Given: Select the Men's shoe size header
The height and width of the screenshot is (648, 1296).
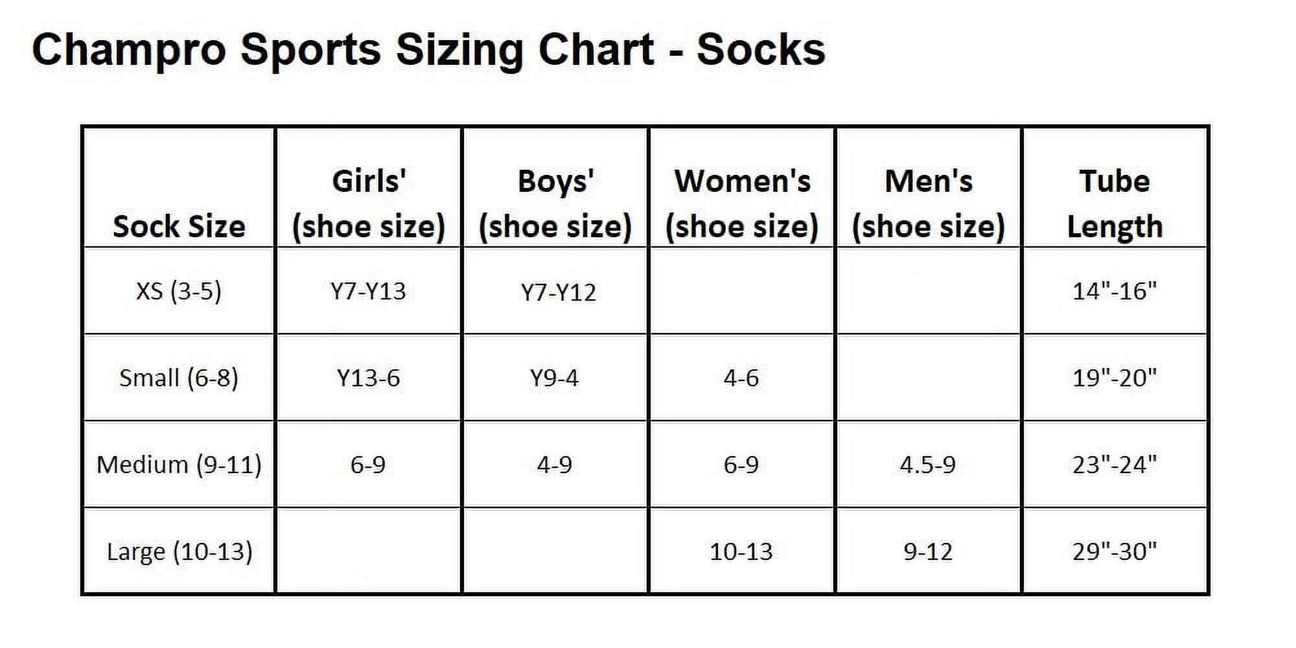Looking at the screenshot, I should coord(929,204).
